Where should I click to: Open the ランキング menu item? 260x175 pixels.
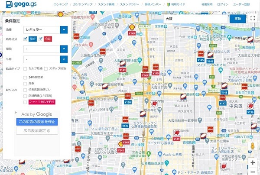point(61,4)
